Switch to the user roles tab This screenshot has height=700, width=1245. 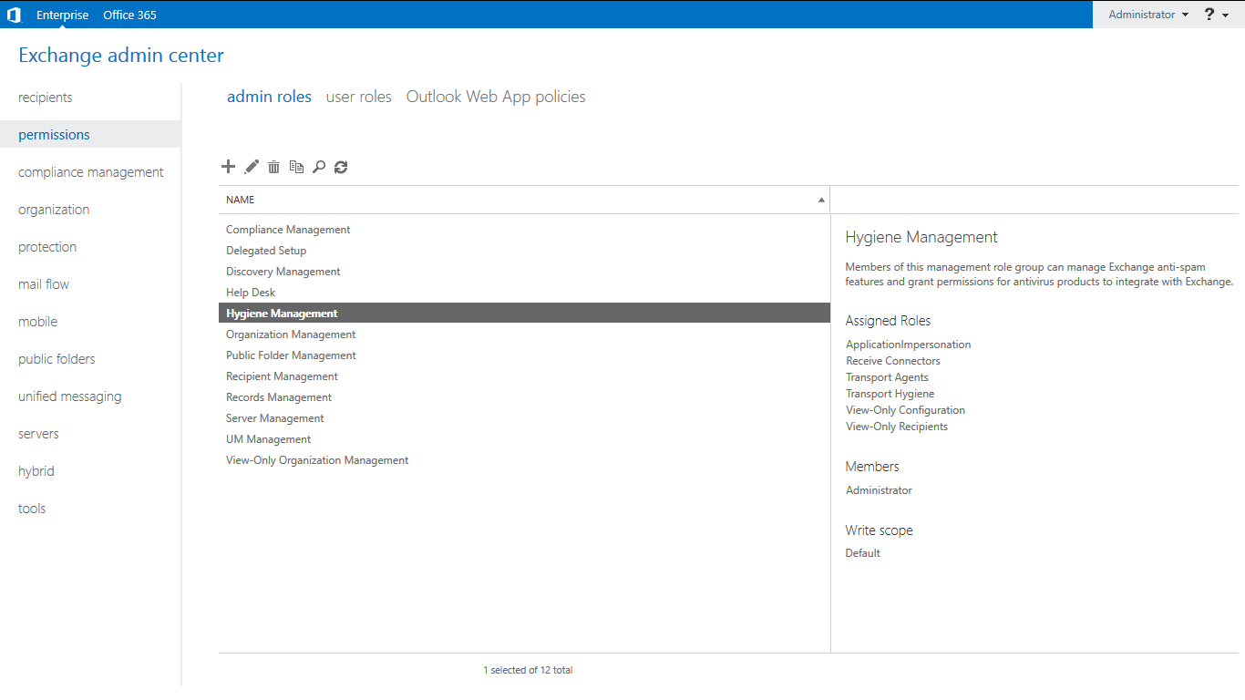click(358, 97)
